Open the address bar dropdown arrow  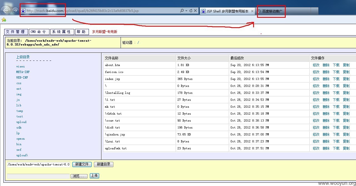[186, 11]
